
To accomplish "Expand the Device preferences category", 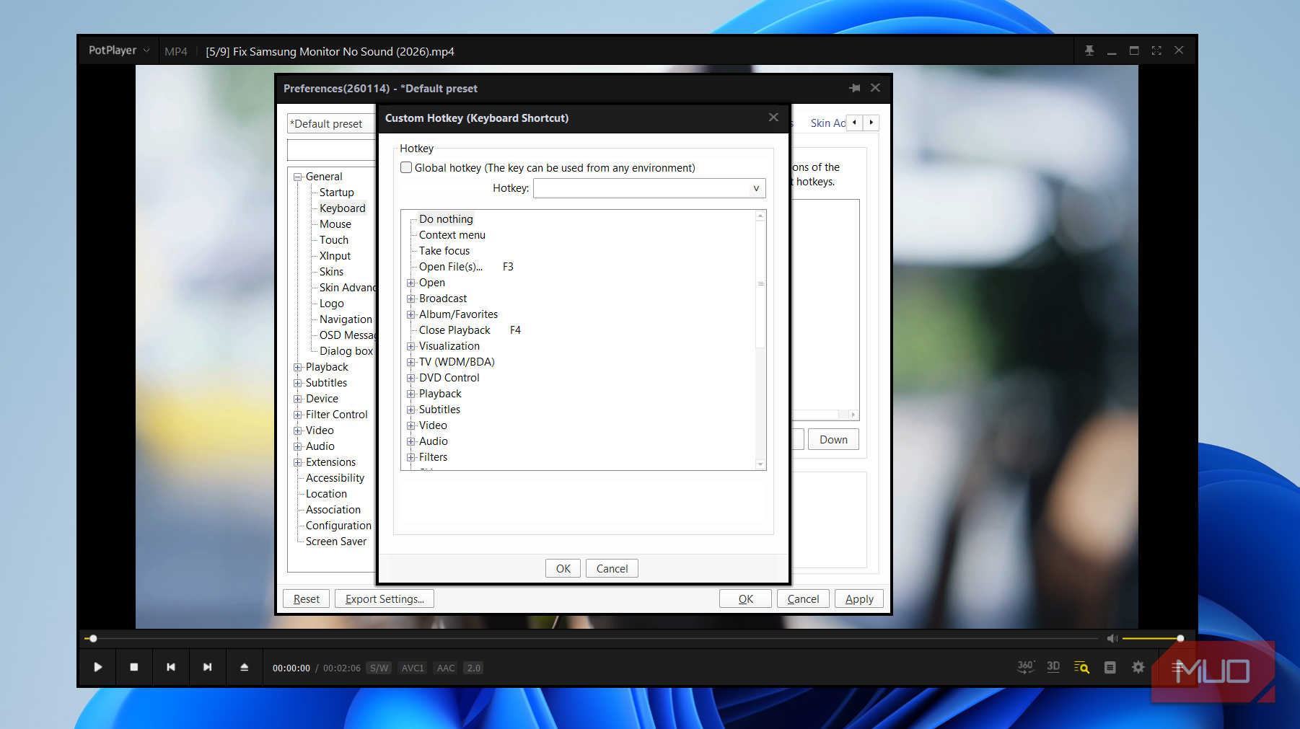I will coord(297,399).
